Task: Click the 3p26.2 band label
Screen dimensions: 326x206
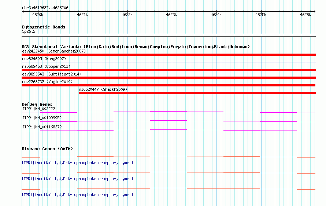Action: click(29, 31)
